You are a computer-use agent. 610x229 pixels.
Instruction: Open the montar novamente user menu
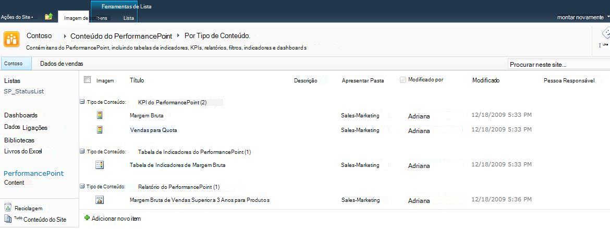[x=583, y=17]
